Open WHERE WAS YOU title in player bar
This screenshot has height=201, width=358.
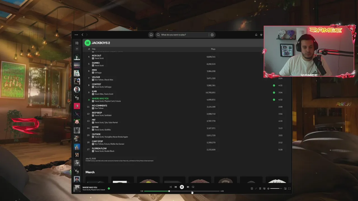pos(90,187)
